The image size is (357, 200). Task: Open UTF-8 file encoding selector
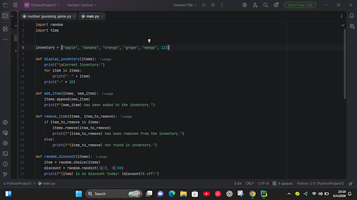coord(263,183)
